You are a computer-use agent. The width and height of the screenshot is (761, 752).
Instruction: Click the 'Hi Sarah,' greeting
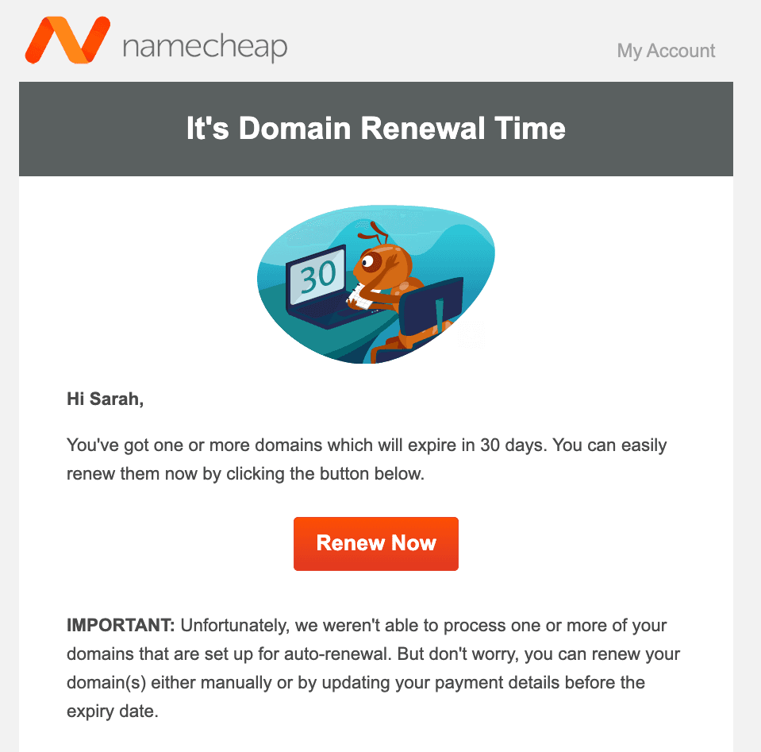pyautogui.click(x=106, y=399)
